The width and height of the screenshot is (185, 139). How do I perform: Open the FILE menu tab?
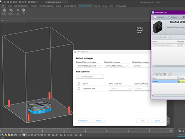pyautogui.click(x=3, y=6)
